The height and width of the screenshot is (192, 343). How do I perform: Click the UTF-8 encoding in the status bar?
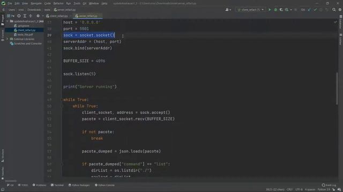click(299, 190)
